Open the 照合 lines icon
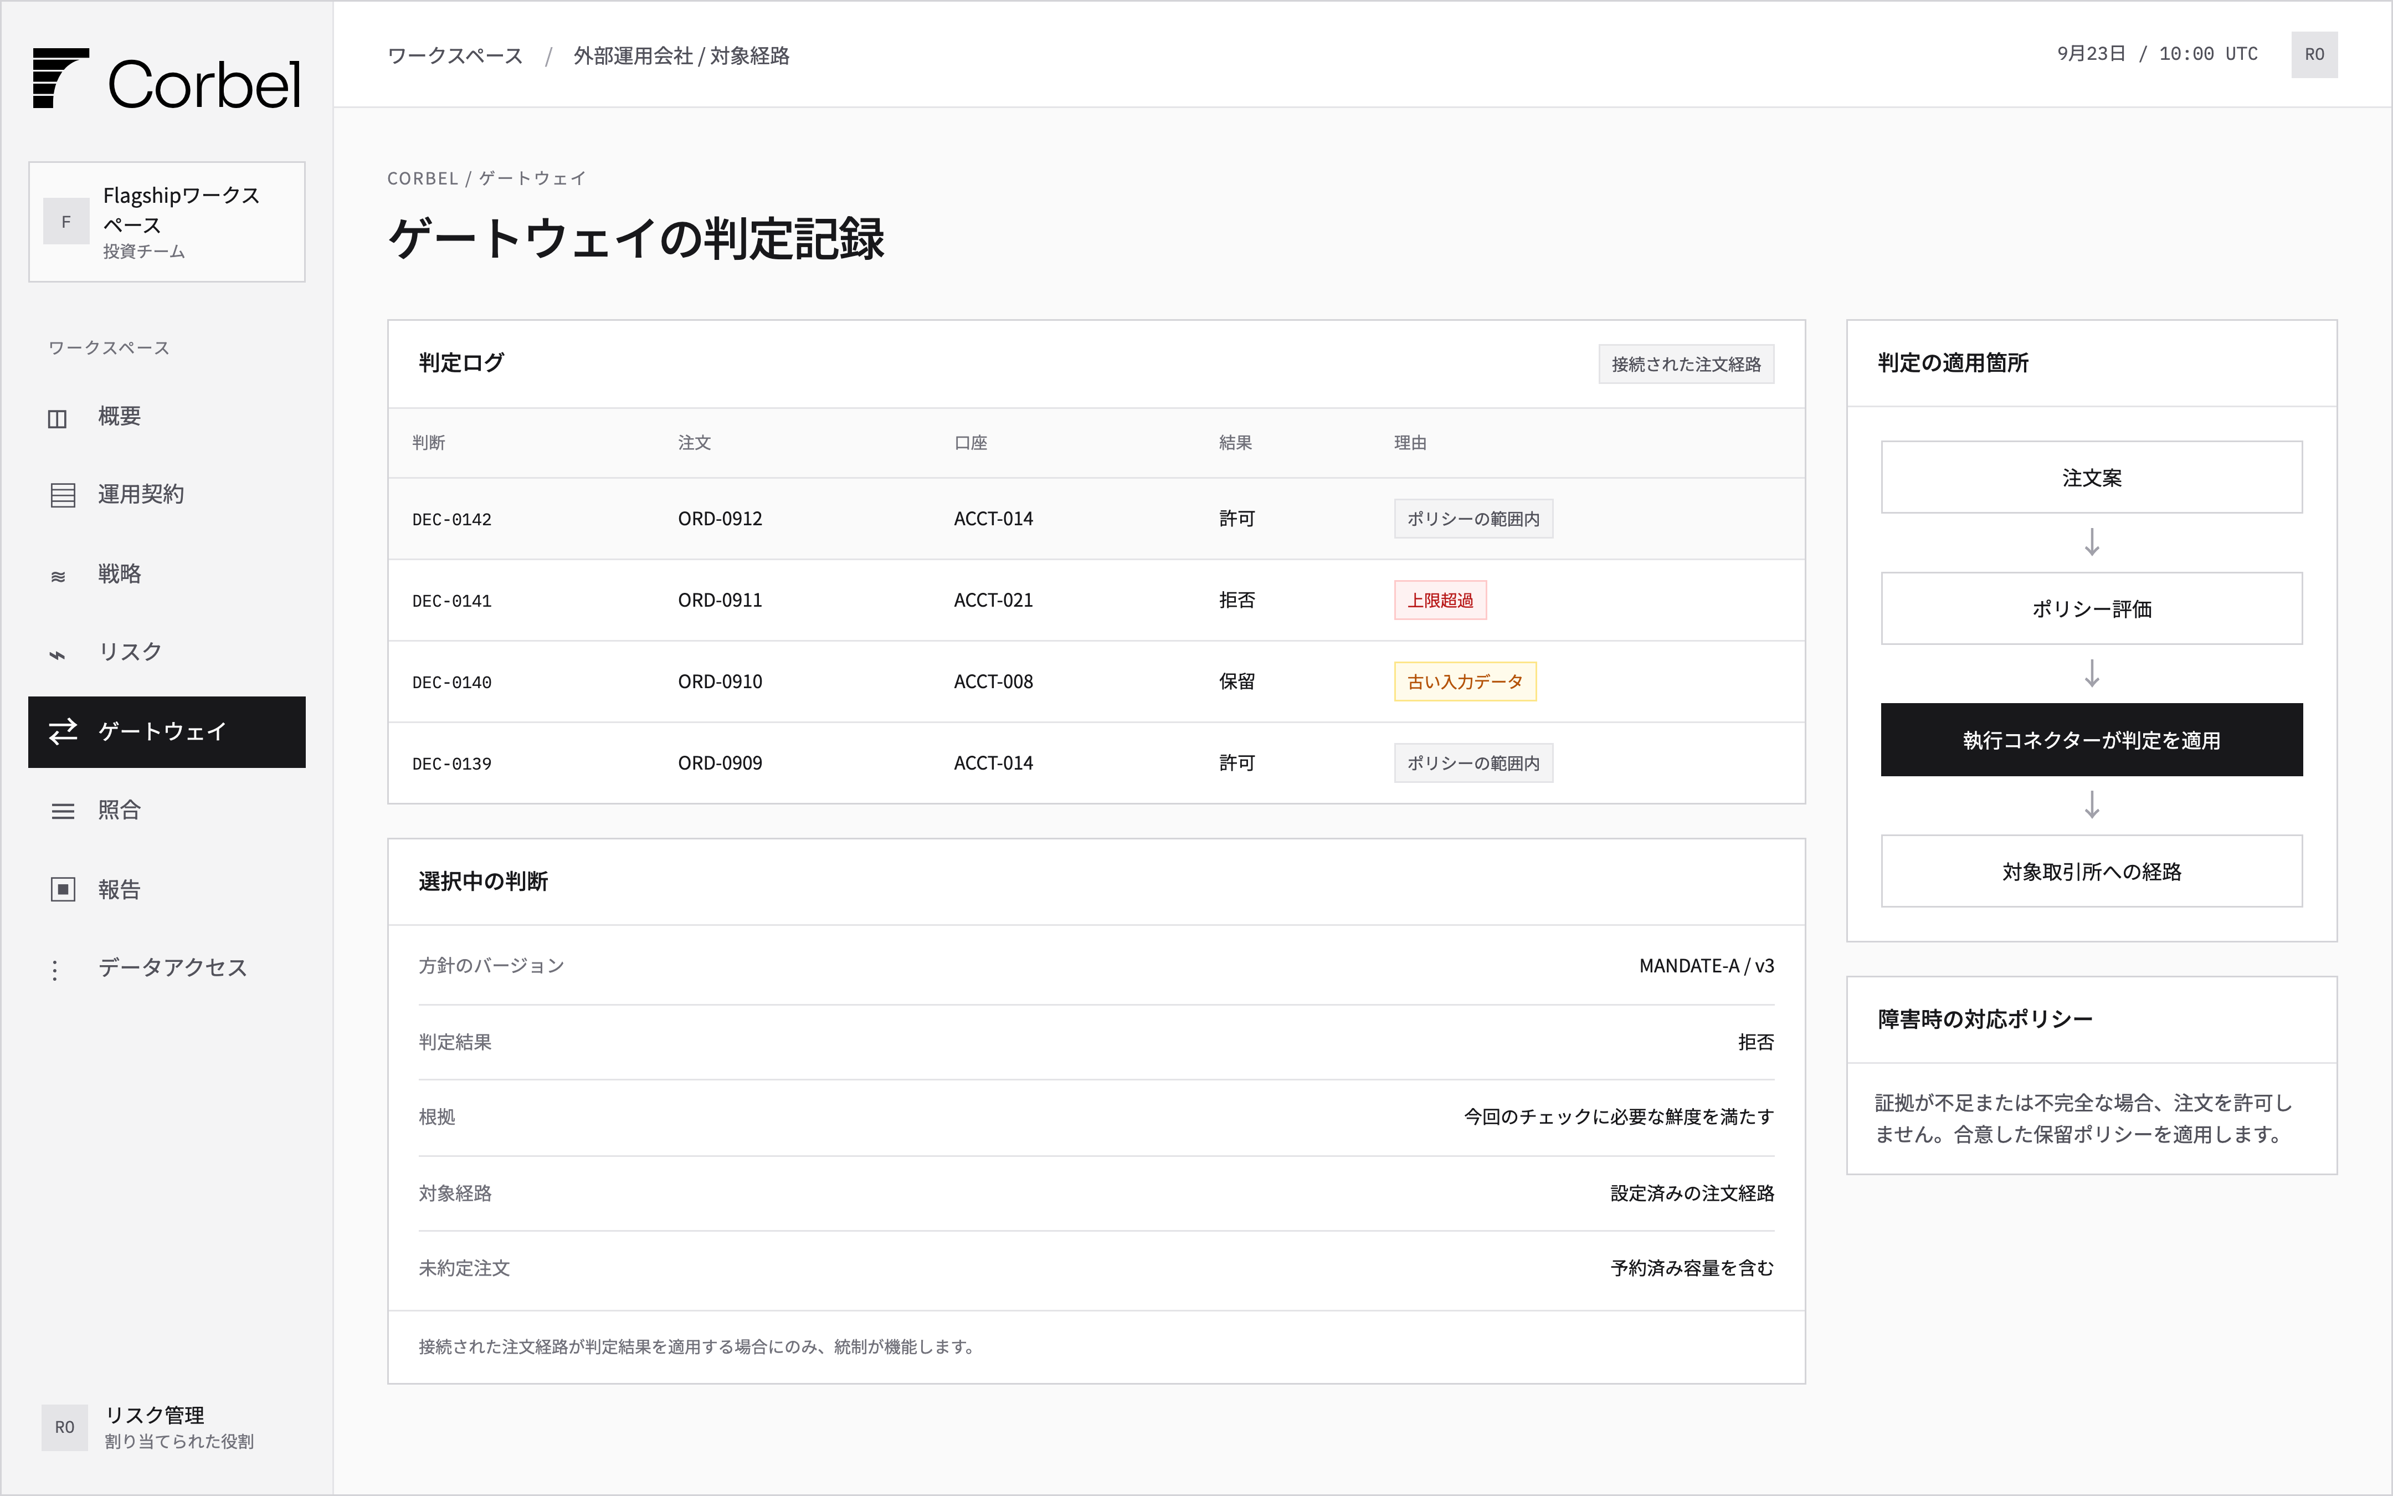Screen dimensions: 2393x1496 coord(62,811)
